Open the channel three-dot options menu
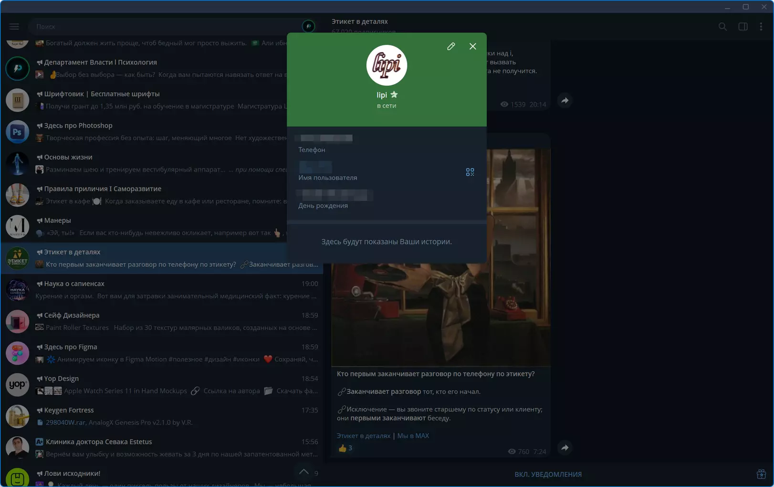This screenshot has height=487, width=774. point(761,27)
